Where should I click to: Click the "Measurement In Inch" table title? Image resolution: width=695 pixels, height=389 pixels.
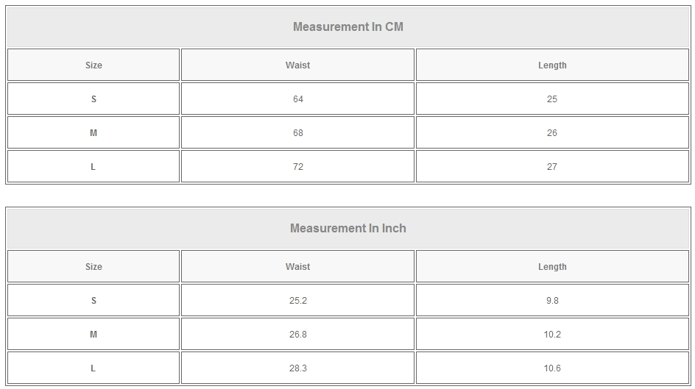(x=348, y=228)
